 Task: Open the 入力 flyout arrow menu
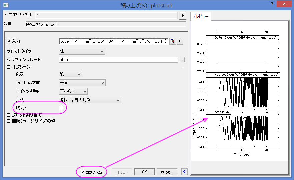tap(180, 41)
